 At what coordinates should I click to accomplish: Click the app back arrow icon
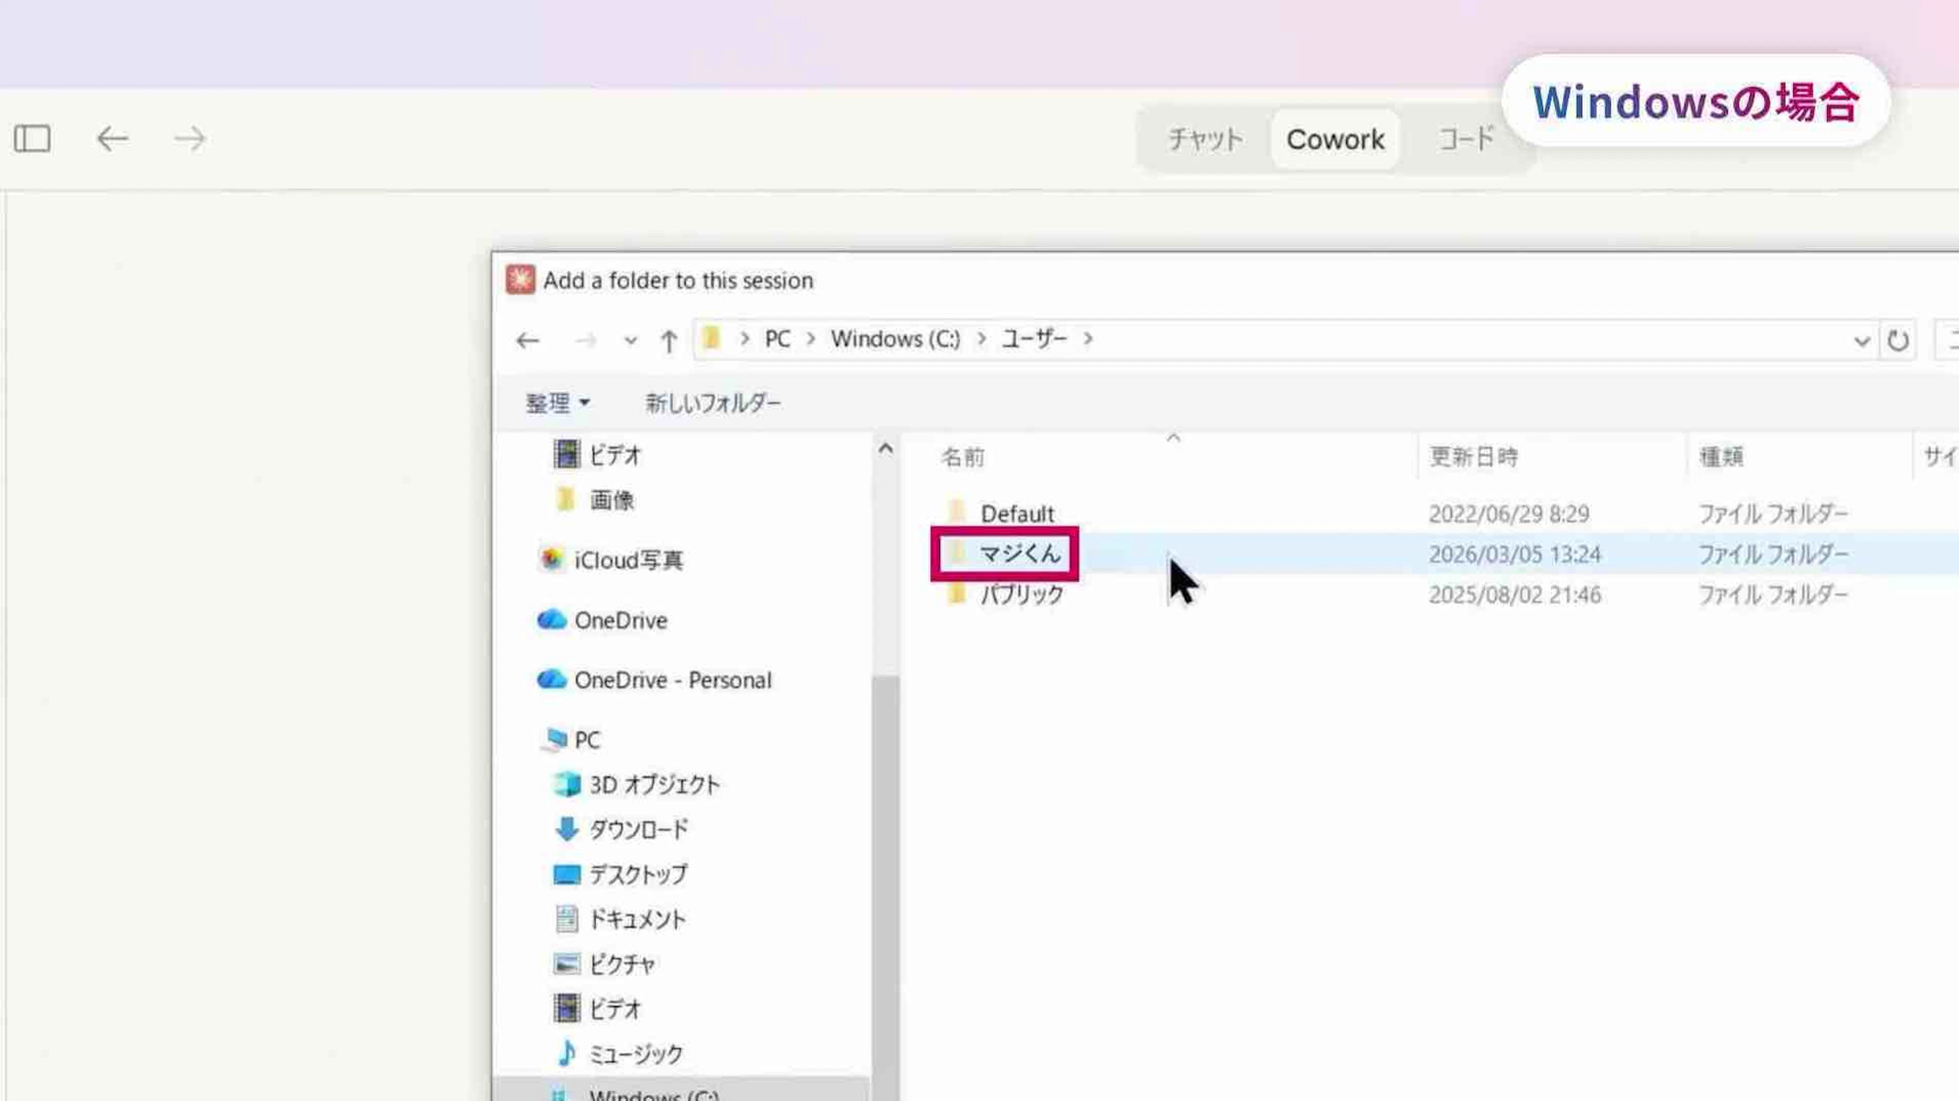click(x=113, y=139)
